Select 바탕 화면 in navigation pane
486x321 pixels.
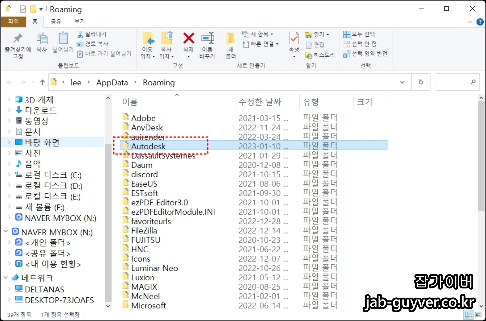point(42,142)
